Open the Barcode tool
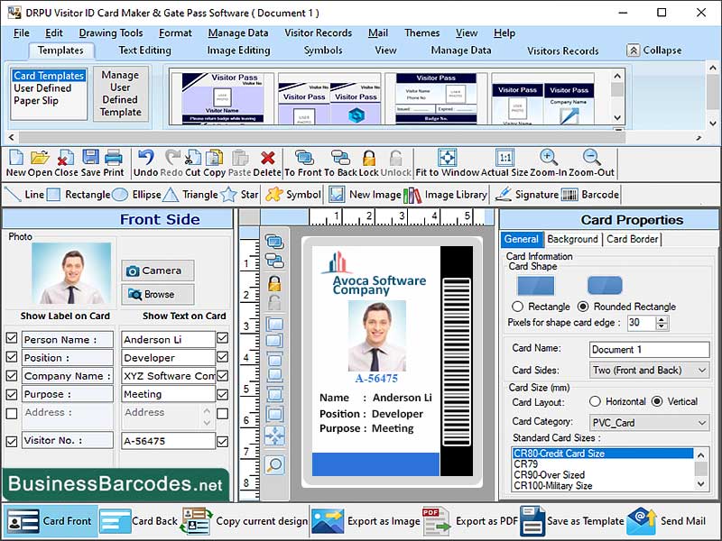This screenshot has height=541, width=722. coord(596,194)
